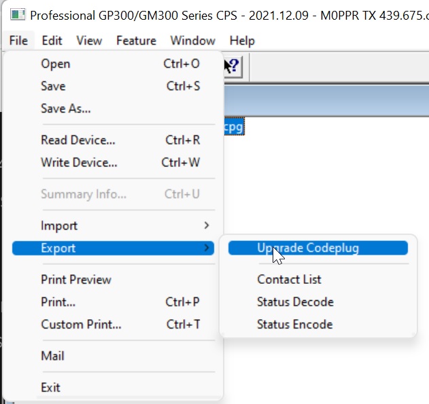Select Exit from the File menu
Image resolution: width=429 pixels, height=404 pixels.
[x=113, y=387]
